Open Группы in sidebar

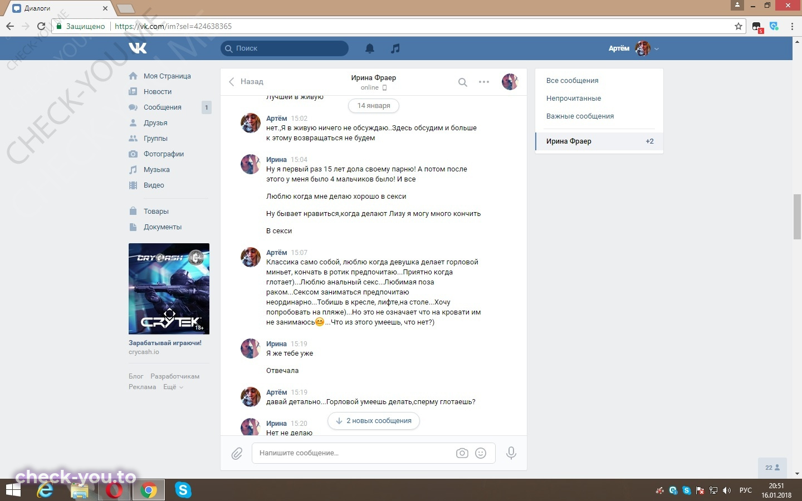click(x=155, y=138)
